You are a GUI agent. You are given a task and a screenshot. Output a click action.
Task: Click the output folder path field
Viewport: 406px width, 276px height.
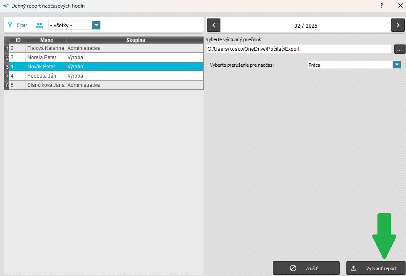point(299,49)
